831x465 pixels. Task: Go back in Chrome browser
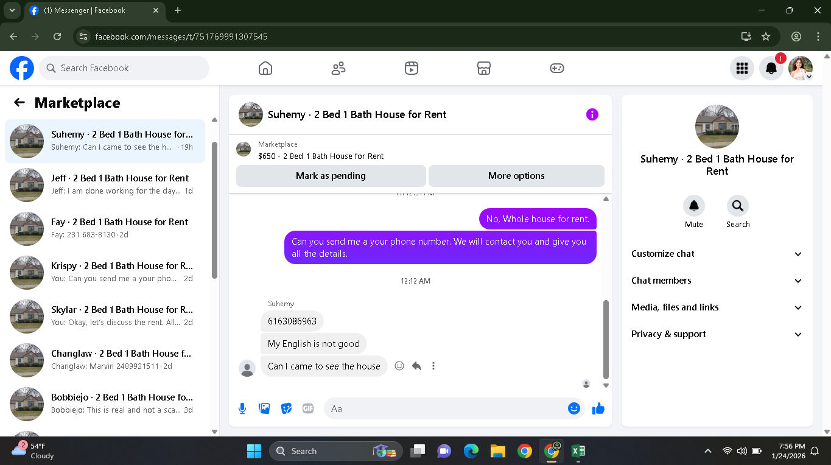(x=13, y=37)
